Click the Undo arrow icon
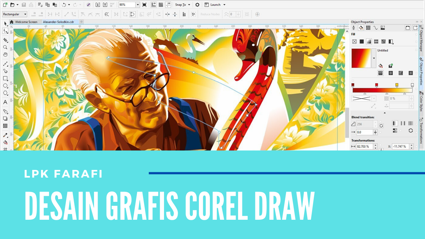This screenshot has height=239, width=425. tap(64, 5)
